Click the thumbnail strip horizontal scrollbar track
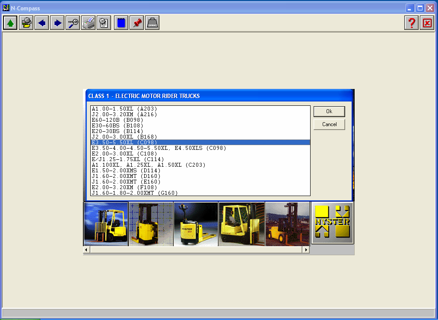Image resolution: width=438 pixels, height=320 pixels. coord(196,250)
